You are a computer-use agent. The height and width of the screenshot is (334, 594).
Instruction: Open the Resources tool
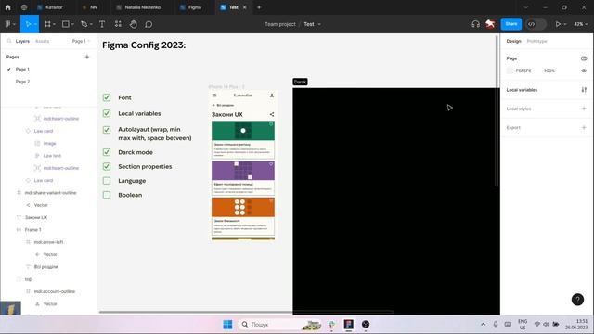pos(118,24)
